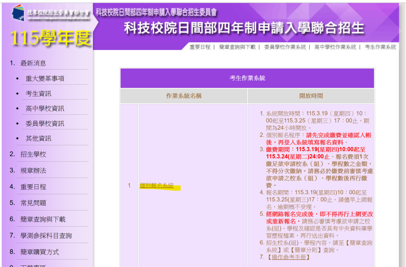This screenshot has height=267, width=406.
Task: Go to 規章辦法 in the sidebar
Action: click(33, 171)
